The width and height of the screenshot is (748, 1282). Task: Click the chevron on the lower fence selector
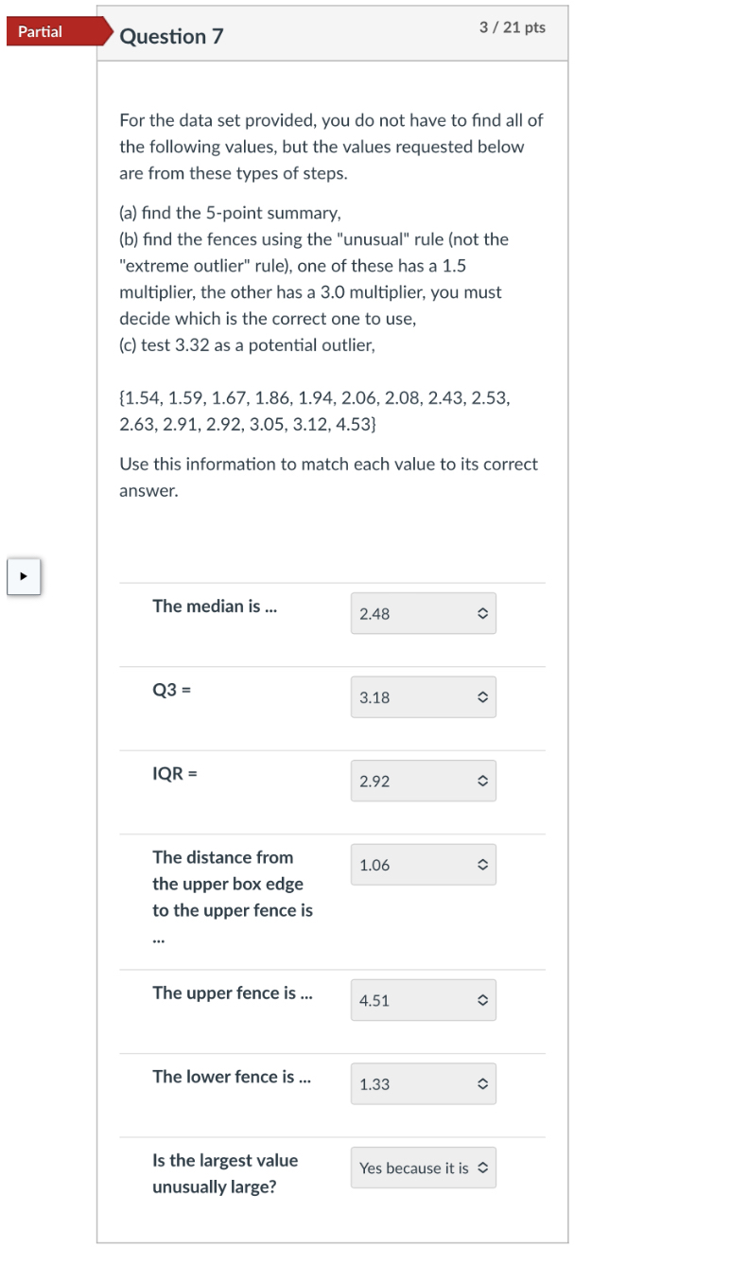point(482,1083)
